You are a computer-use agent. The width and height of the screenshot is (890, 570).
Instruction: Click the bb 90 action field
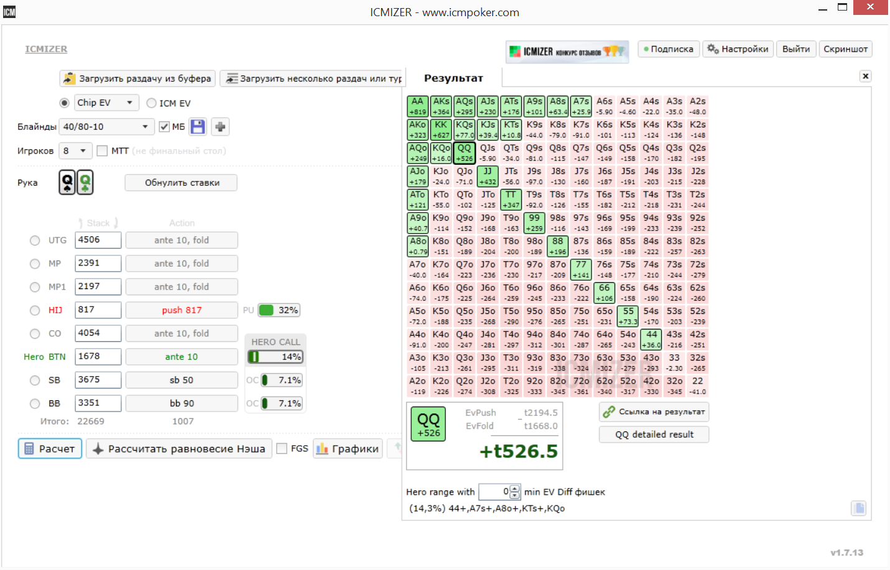click(182, 403)
